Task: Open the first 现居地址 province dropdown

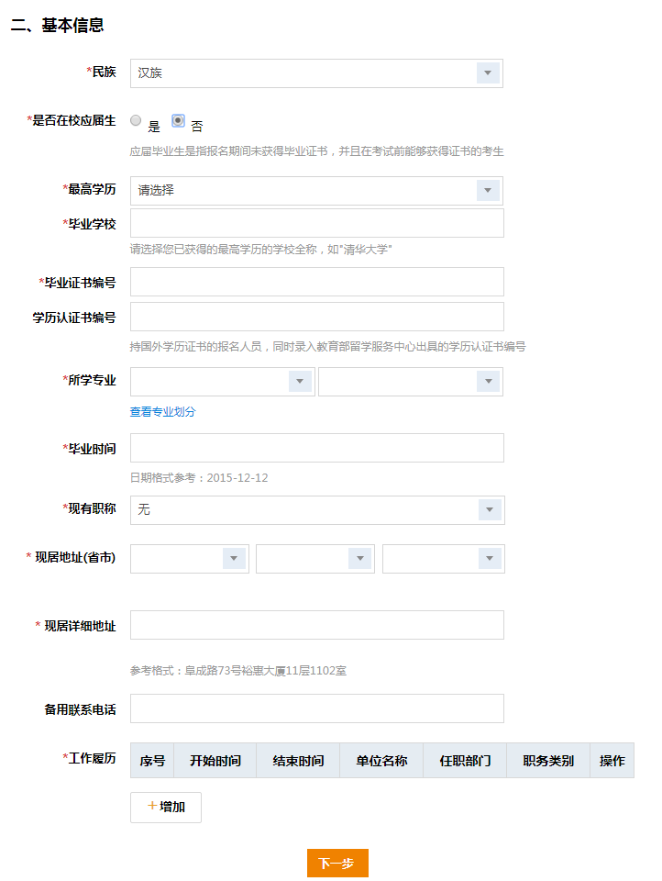Action: click(189, 558)
